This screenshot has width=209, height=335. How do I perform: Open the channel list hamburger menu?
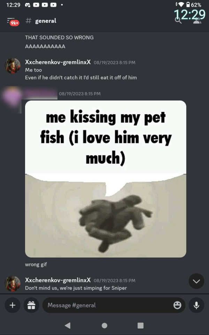(13, 21)
